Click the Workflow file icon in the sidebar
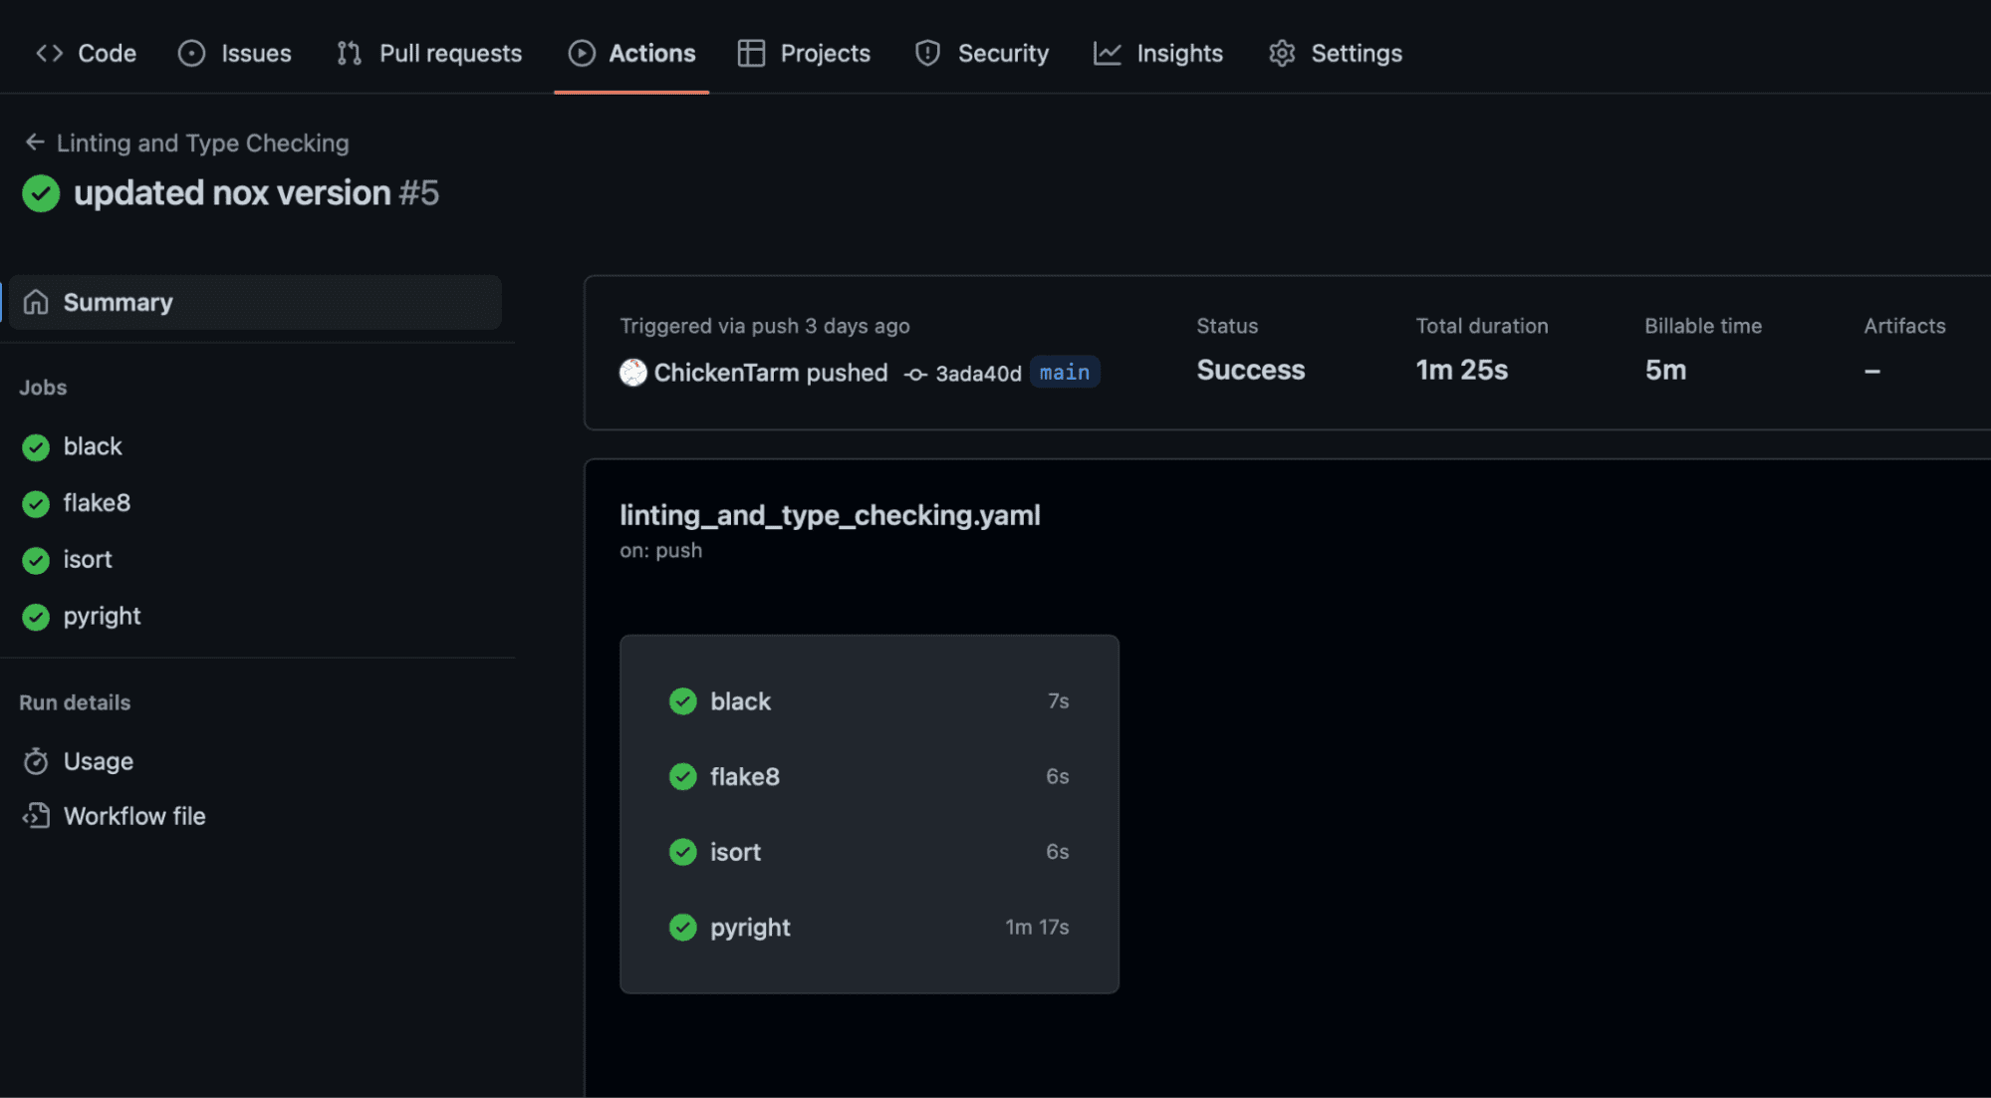1991x1098 pixels. [36, 816]
